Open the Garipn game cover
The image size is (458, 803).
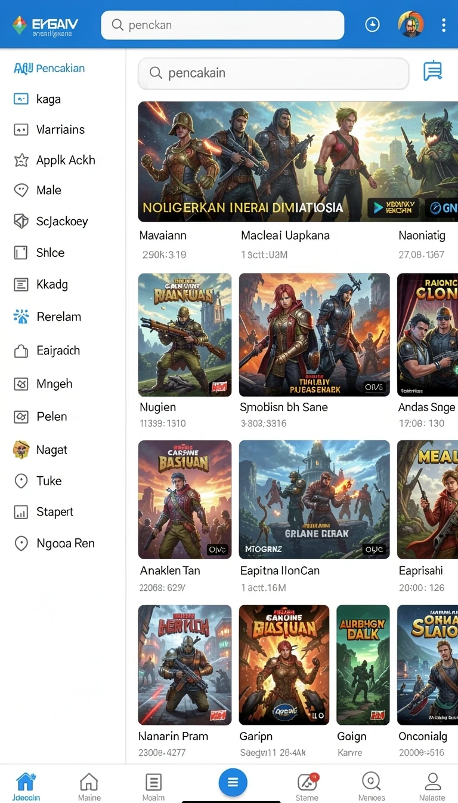pos(284,665)
